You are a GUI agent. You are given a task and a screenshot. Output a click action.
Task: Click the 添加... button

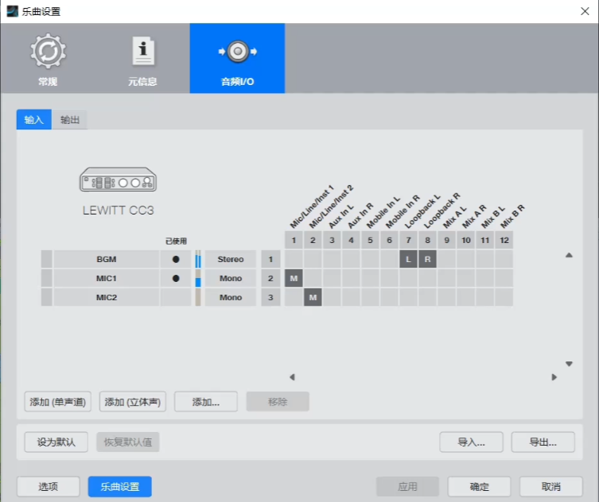pyautogui.click(x=206, y=402)
